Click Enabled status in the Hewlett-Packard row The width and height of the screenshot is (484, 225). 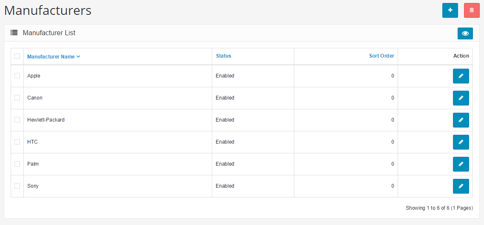[x=225, y=120]
